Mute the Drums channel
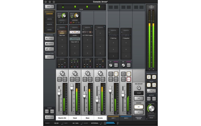 click(103, 79)
